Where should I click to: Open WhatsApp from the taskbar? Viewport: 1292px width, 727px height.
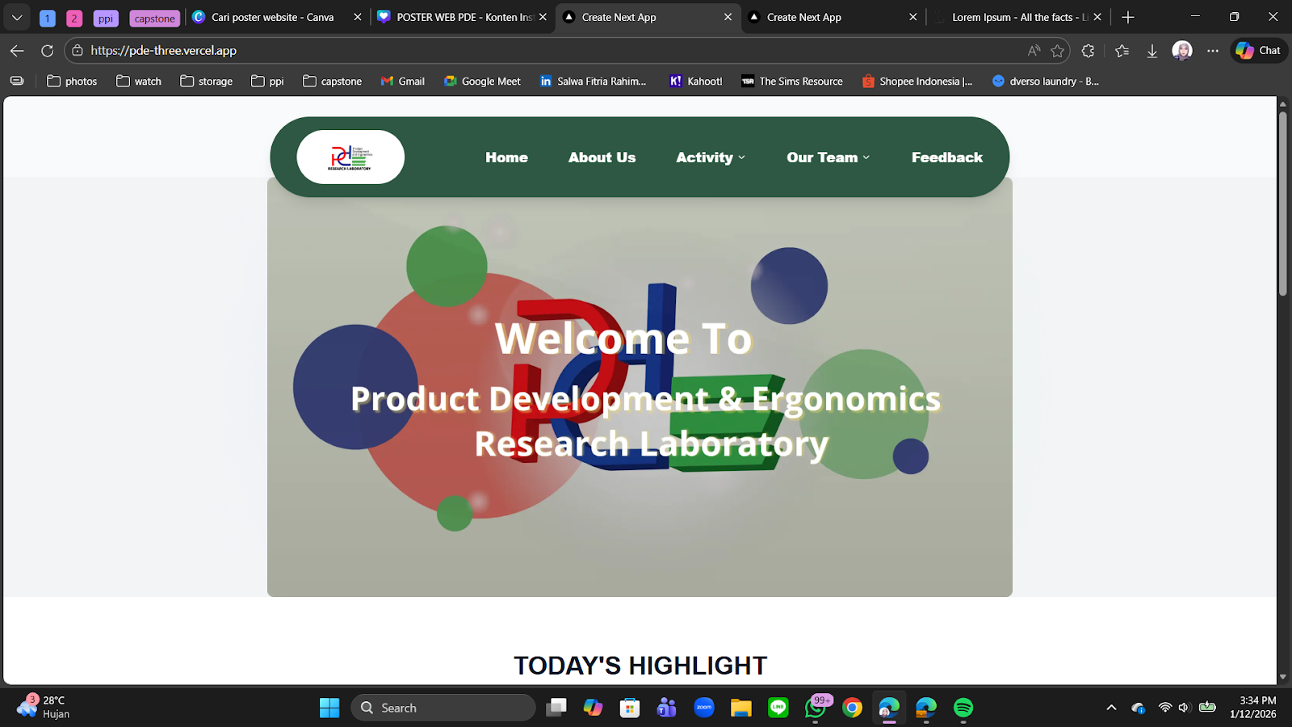pos(816,708)
